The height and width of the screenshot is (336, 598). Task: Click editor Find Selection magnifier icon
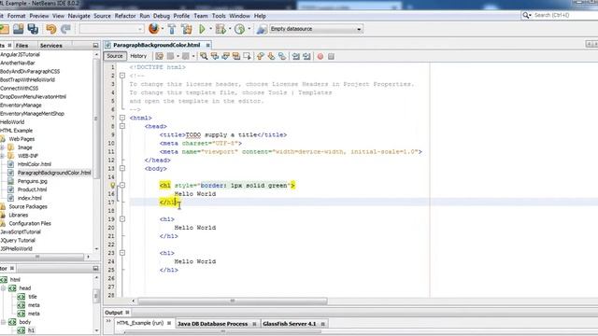204,56
